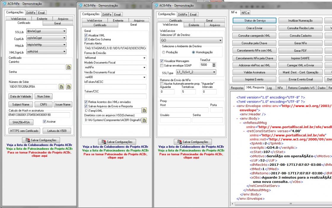The height and width of the screenshot is (208, 332).
Task: Click the Gerar PDF button
Action: pyautogui.click(x=301, y=51)
